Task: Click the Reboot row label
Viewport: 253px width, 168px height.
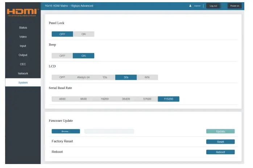Action: coord(57,152)
